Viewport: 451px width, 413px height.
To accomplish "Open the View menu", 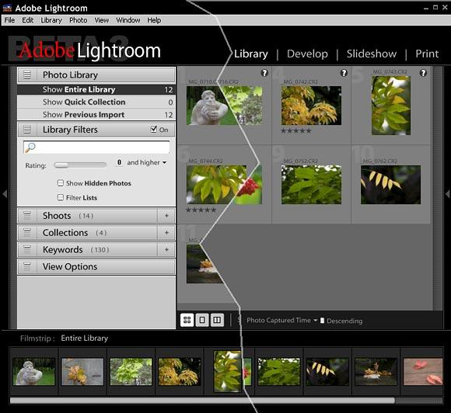I will (x=102, y=20).
